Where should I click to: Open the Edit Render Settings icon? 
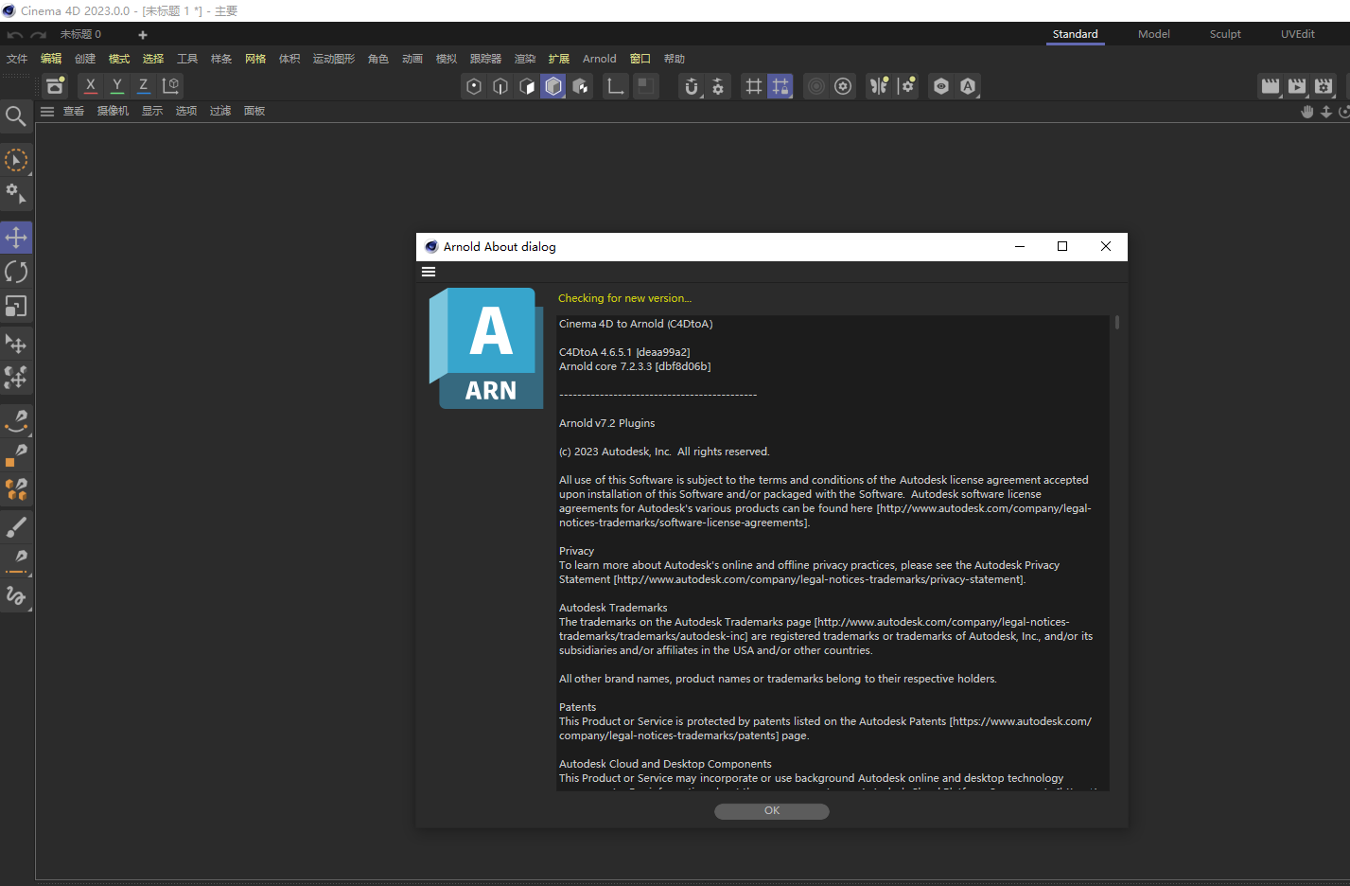1324,86
